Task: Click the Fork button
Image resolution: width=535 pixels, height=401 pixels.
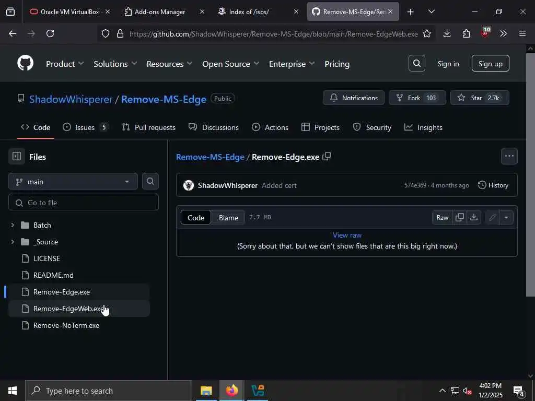Action: tap(417, 98)
